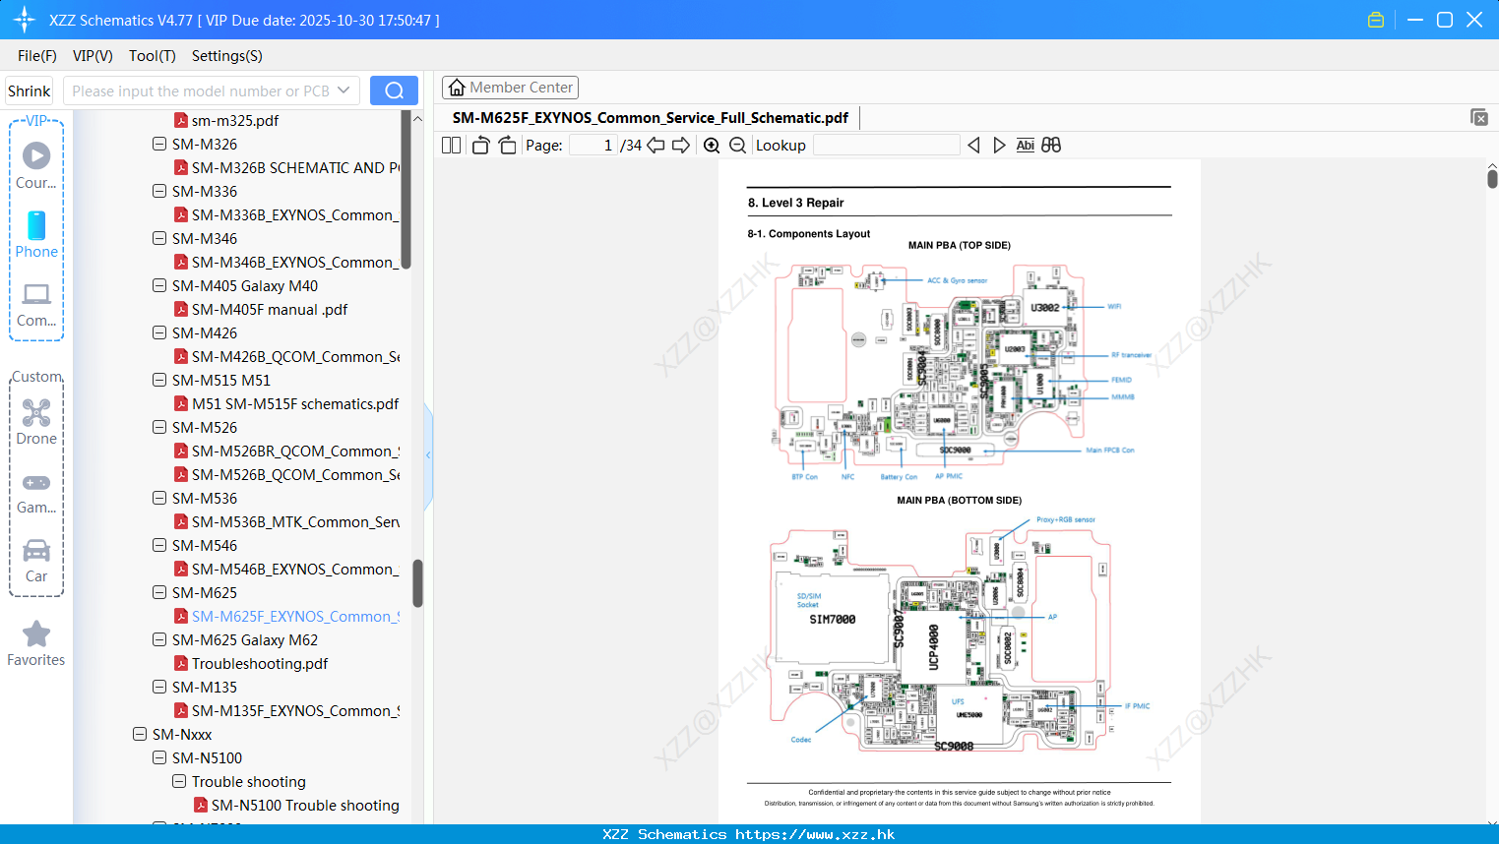
Task: Open the Settings(S) menu
Action: click(227, 56)
